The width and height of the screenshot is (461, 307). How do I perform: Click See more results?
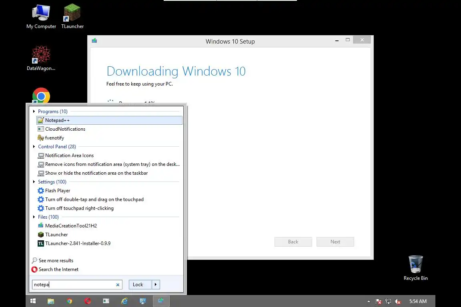coord(53,261)
